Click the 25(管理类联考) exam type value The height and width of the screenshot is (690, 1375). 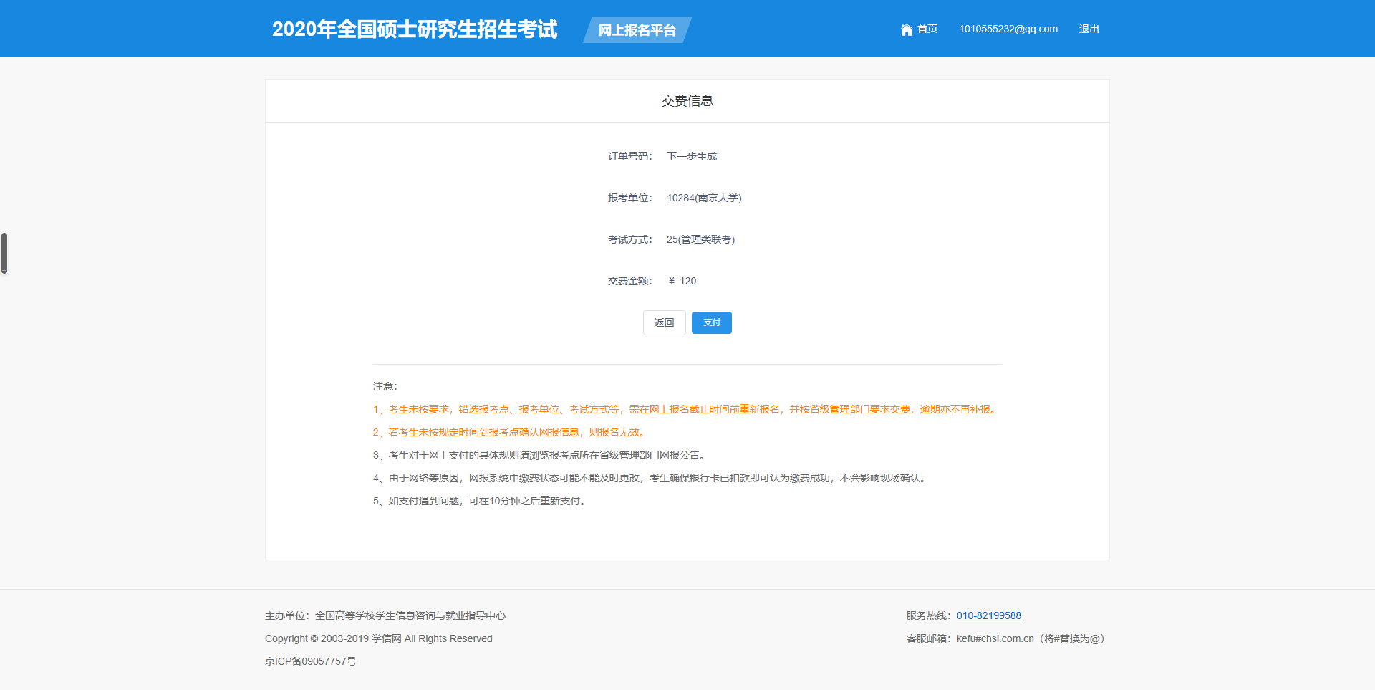pyautogui.click(x=700, y=239)
